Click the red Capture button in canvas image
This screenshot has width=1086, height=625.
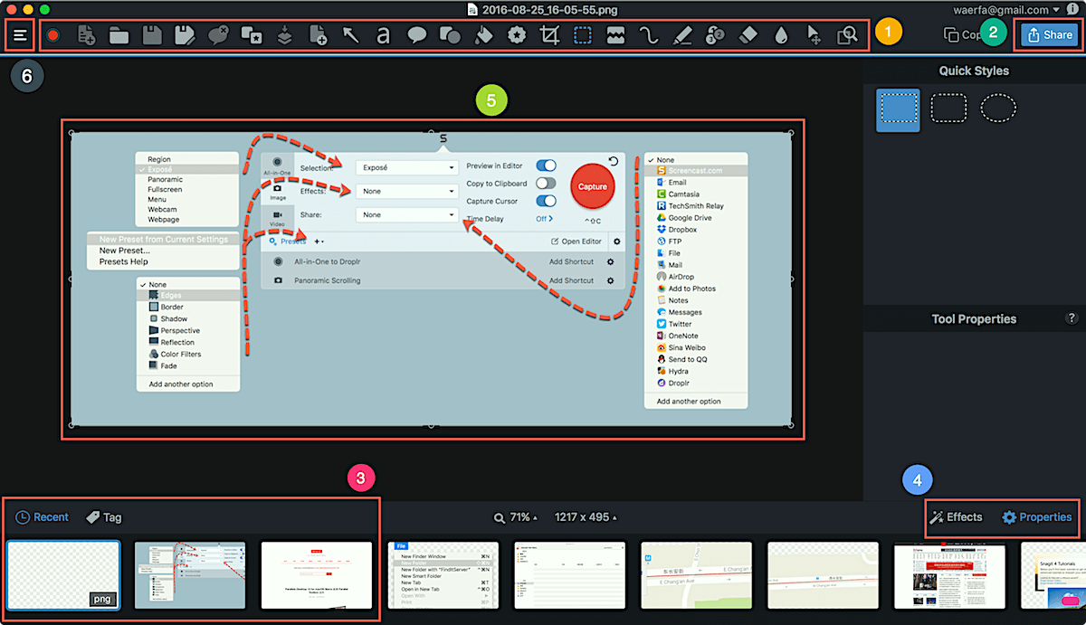(x=593, y=186)
